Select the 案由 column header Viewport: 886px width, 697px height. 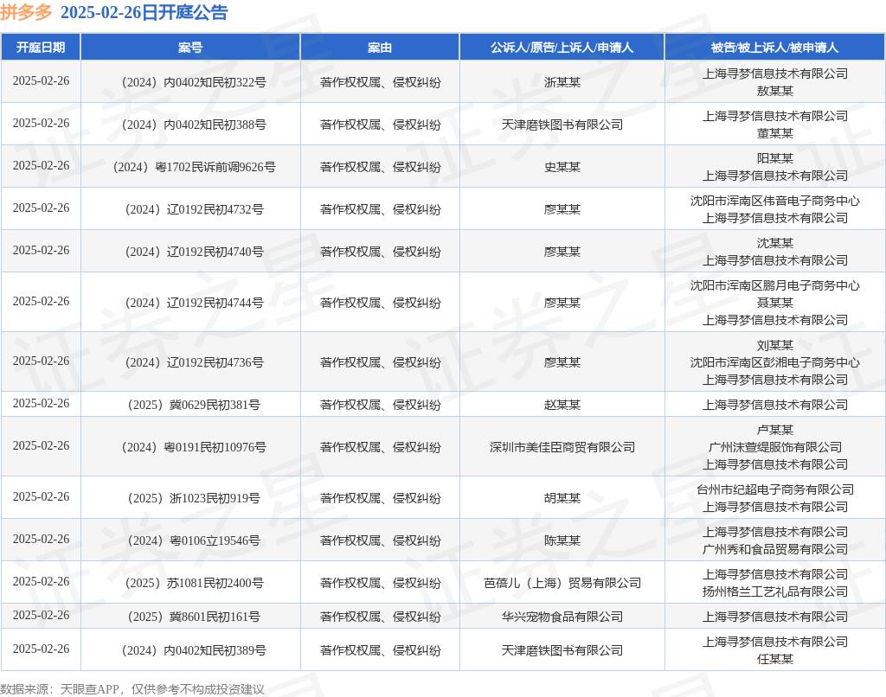click(380, 48)
